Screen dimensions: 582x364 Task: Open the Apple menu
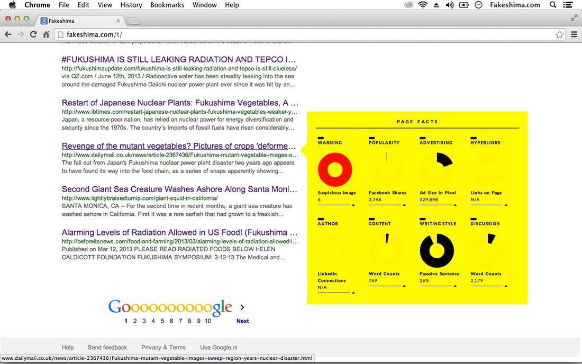tap(12, 5)
